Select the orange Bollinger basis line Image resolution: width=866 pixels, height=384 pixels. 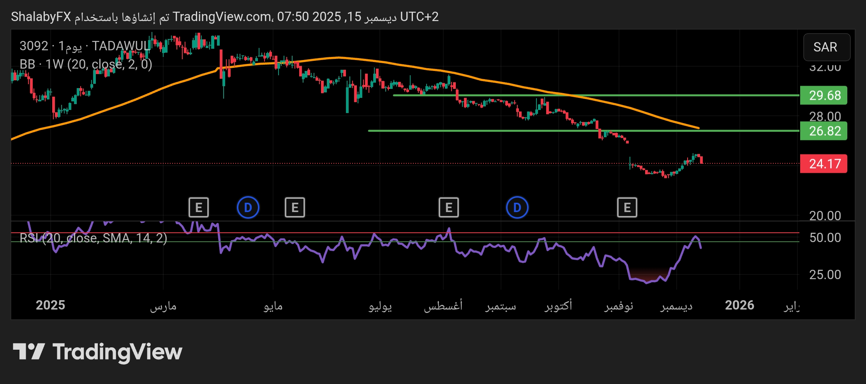coord(390,62)
